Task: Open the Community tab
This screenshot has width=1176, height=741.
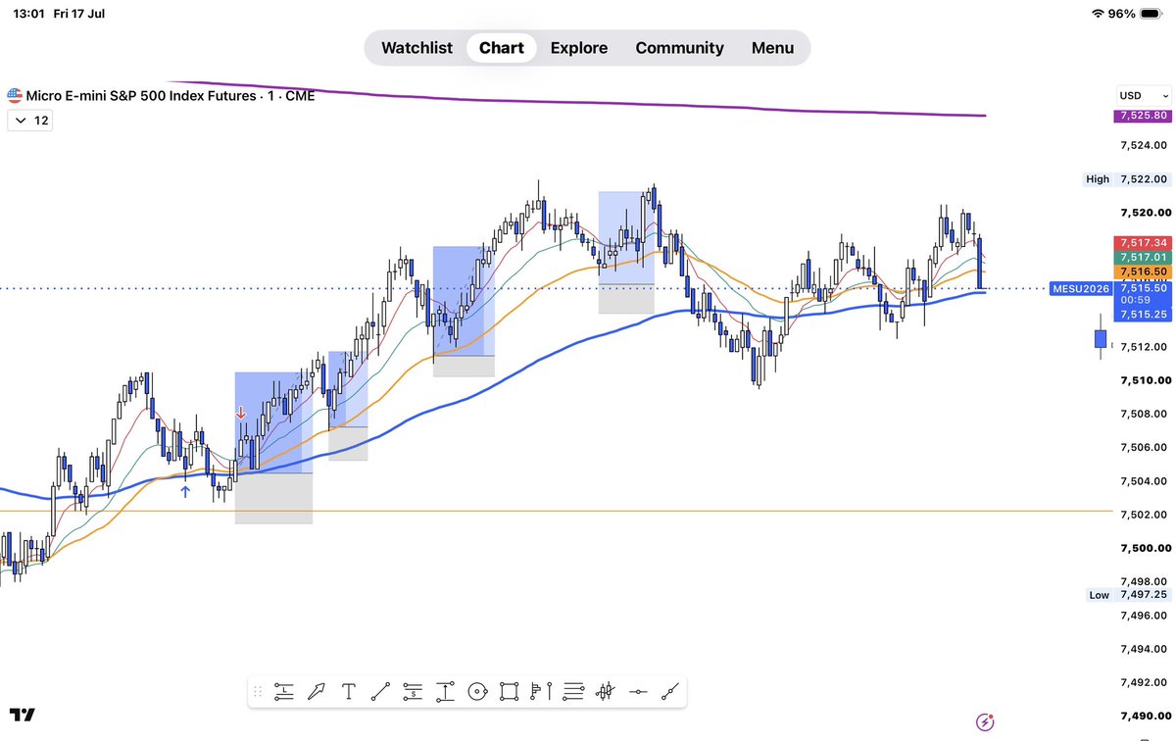Action: coord(679,47)
